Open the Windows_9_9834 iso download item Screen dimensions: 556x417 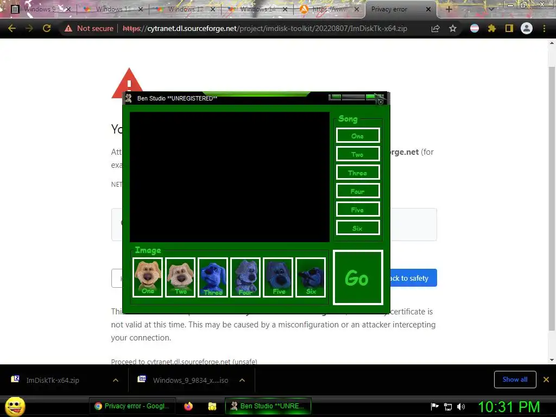click(x=184, y=380)
